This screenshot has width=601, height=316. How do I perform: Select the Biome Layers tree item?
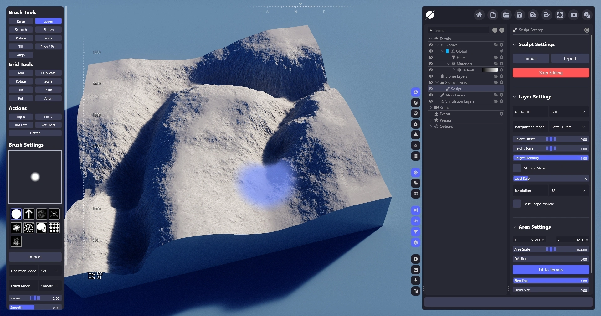(x=456, y=76)
